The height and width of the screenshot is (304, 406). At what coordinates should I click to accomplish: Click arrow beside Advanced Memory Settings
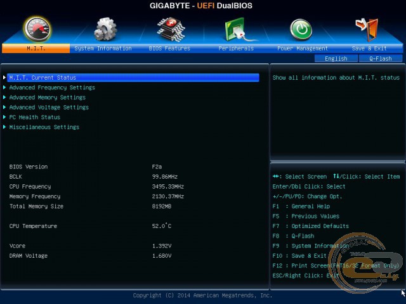4,97
